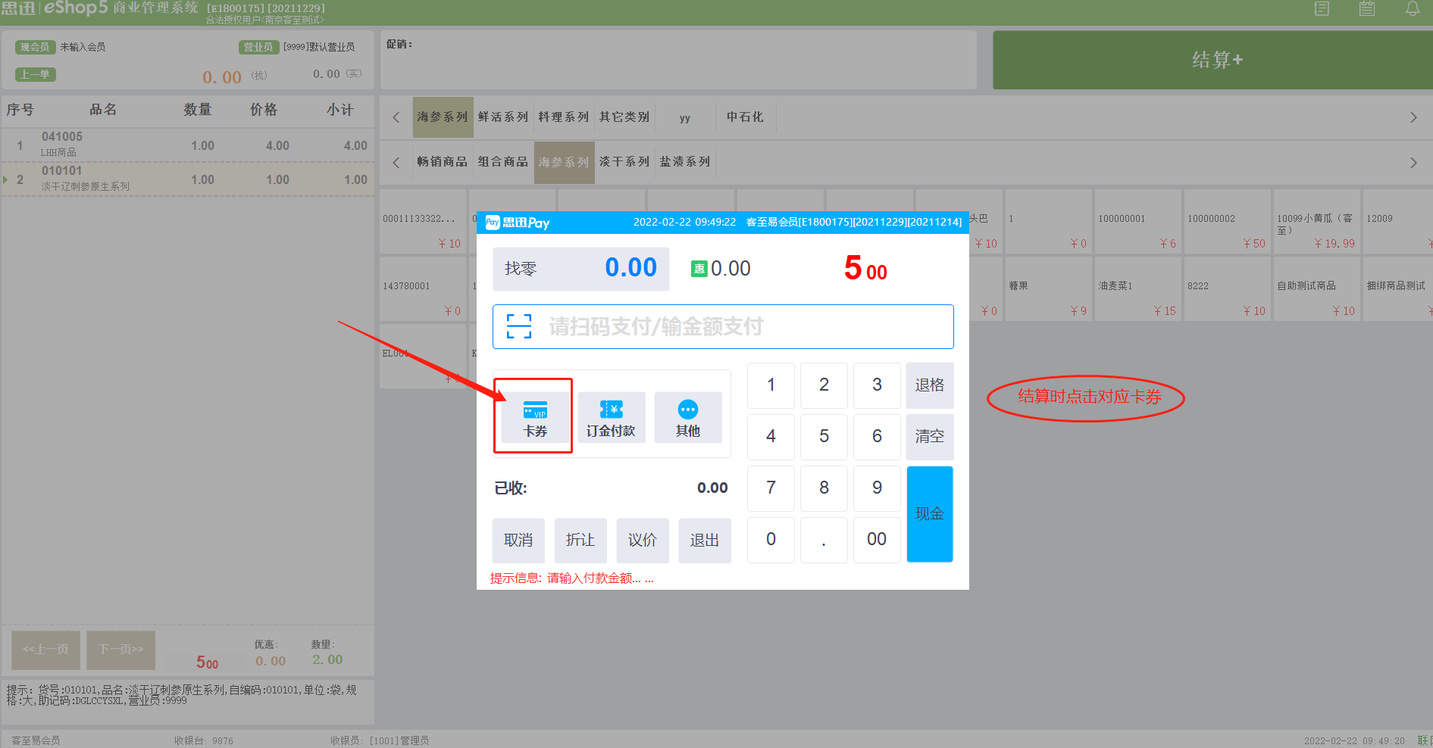Click the clipboard notes icon in header
Screen dimensions: 1433x748
[1367, 9]
